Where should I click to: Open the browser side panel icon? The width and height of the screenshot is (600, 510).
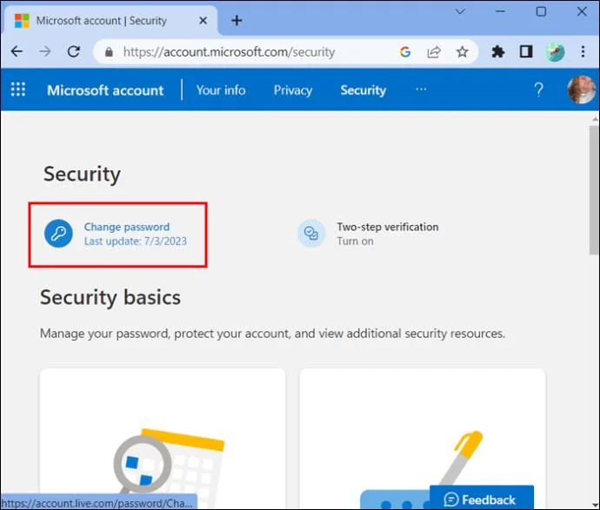click(526, 51)
